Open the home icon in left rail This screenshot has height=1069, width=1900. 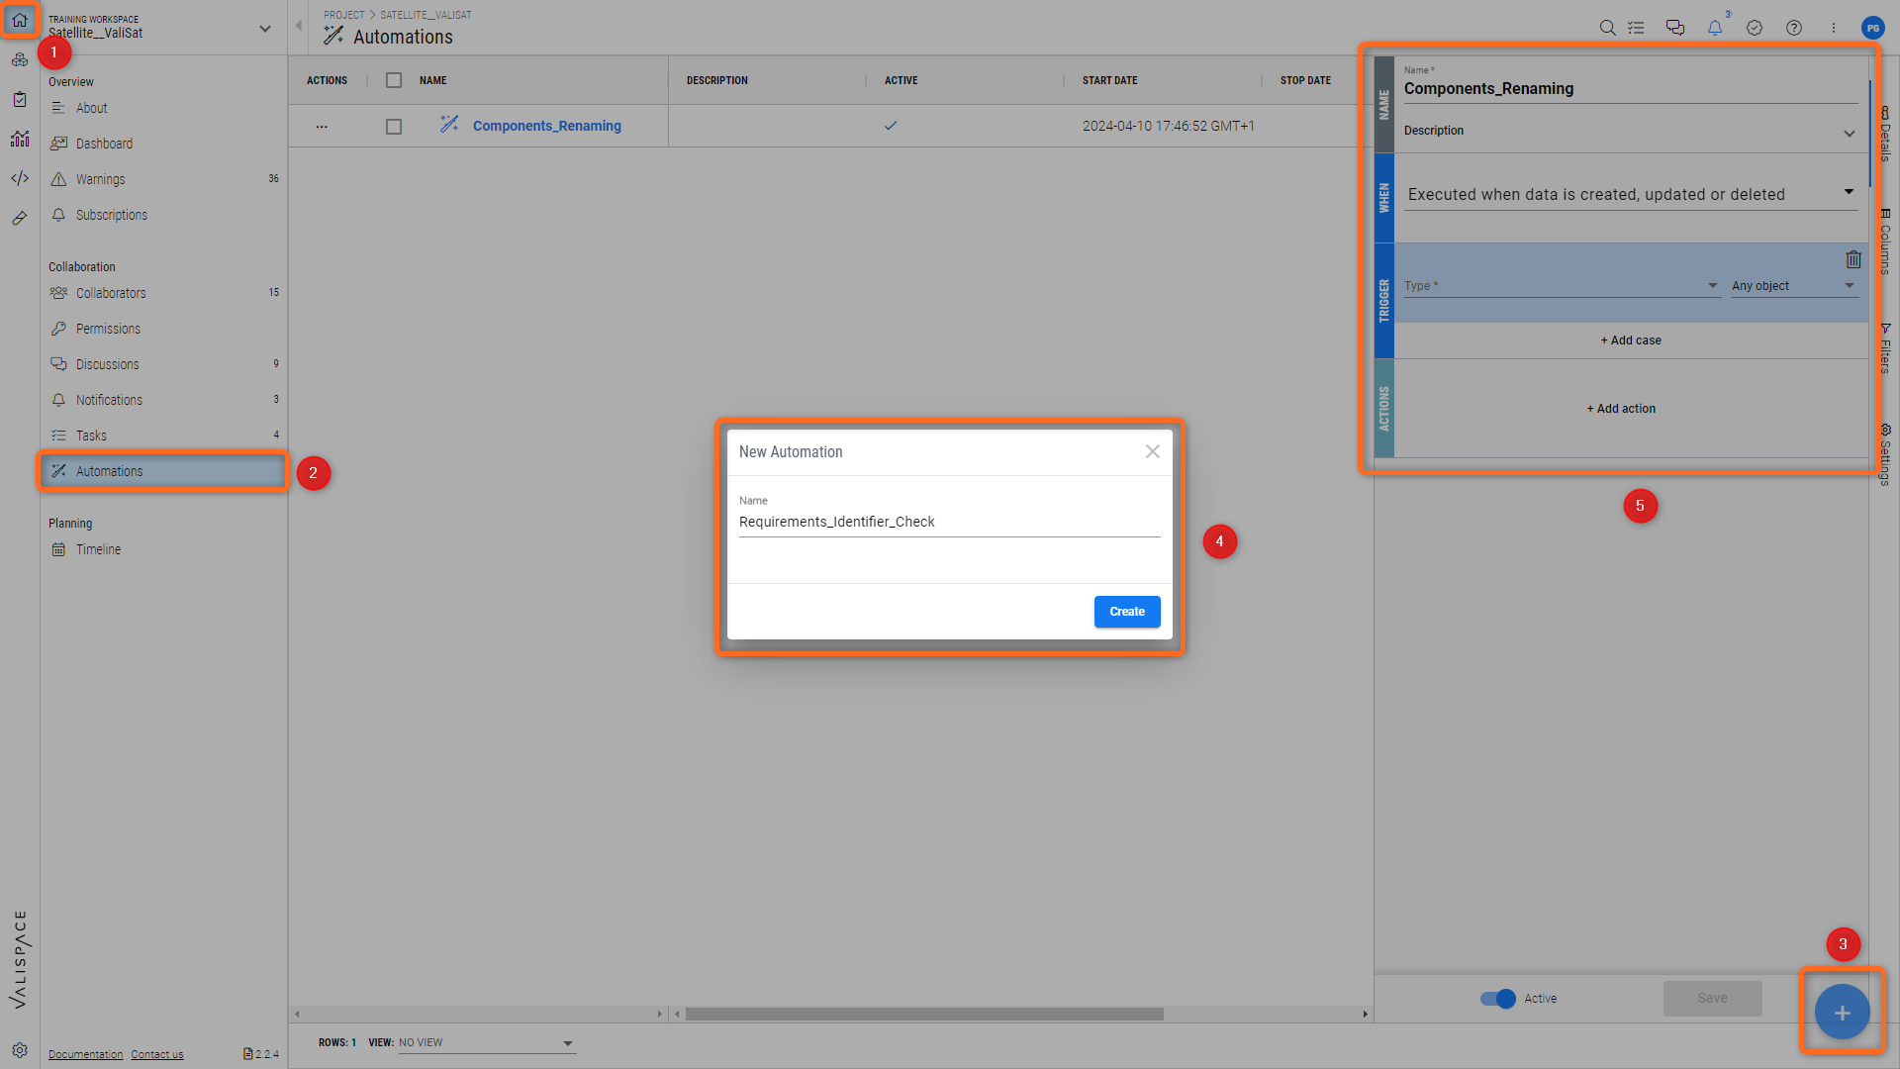[20, 20]
